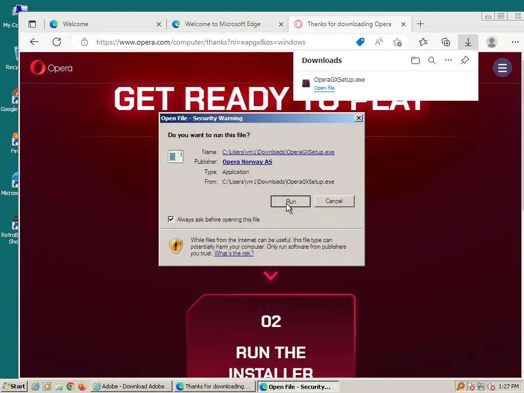
Task: Go back with the Edge back arrow
Action: 34,42
